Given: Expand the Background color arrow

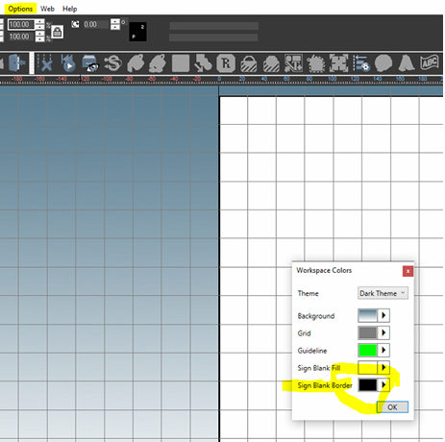Looking at the screenshot, I should coord(383,315).
